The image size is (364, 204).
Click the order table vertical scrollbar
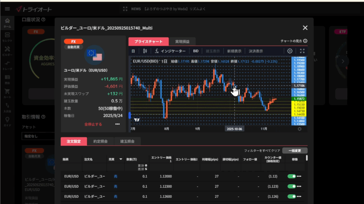pos(307,158)
